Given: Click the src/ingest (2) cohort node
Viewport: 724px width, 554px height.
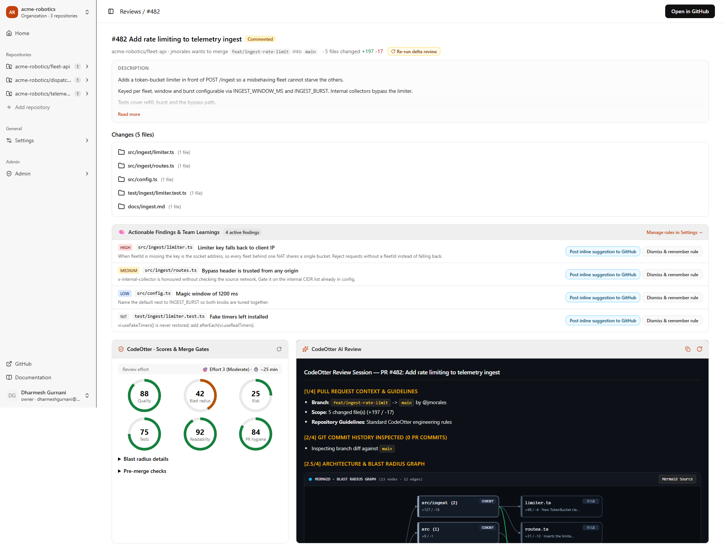Looking at the screenshot, I should click(458, 506).
